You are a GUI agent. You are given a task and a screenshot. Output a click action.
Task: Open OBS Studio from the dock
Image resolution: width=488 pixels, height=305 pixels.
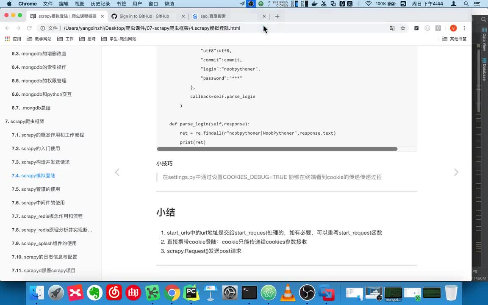[307, 293]
